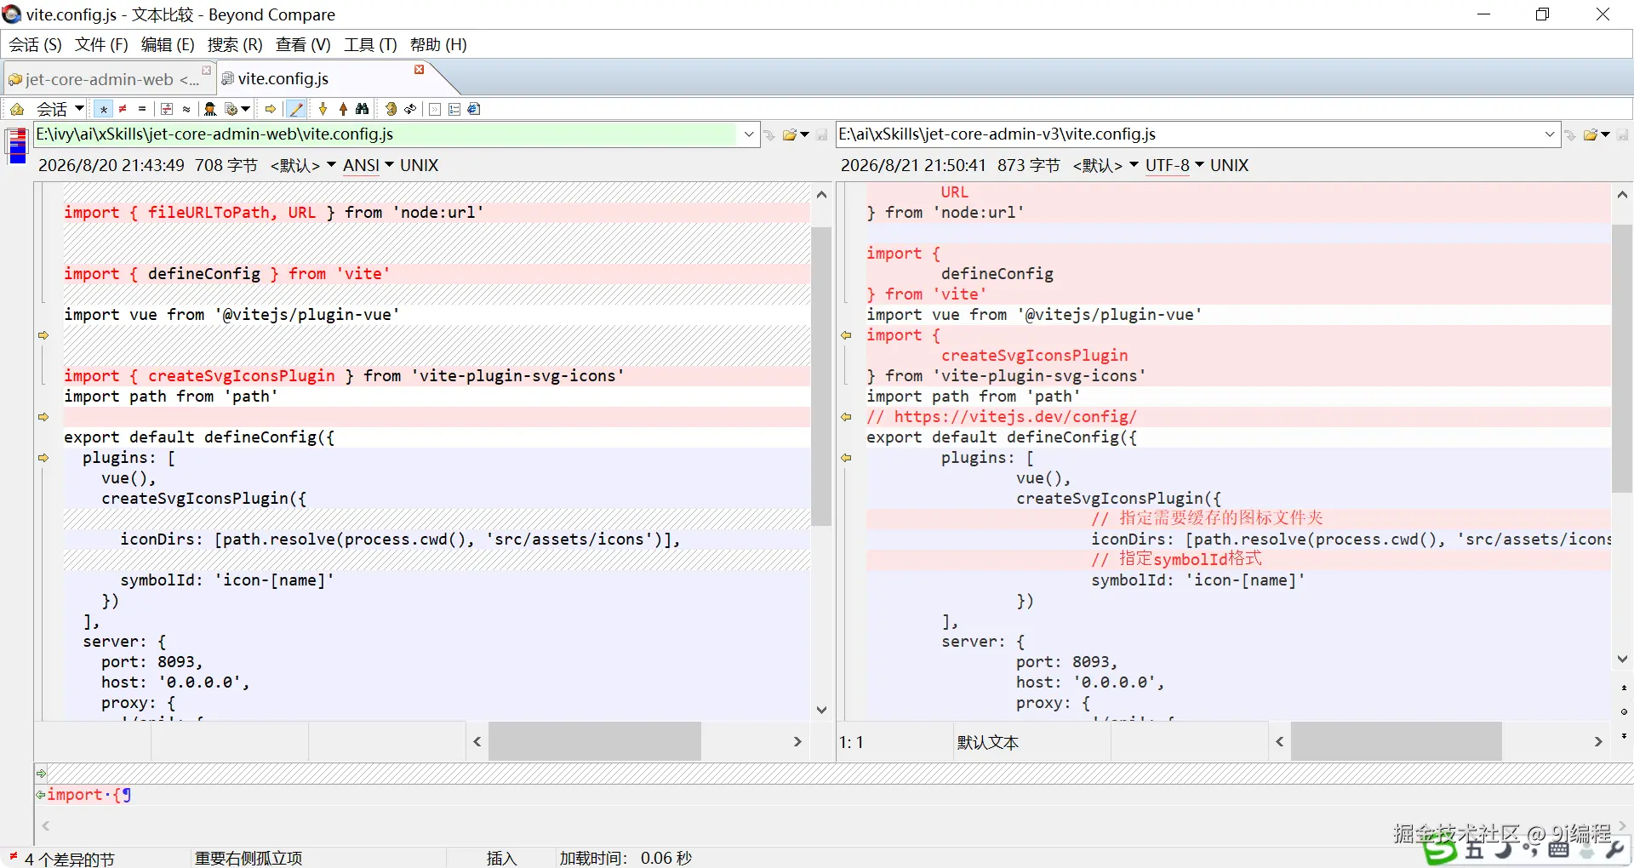This screenshot has height=868, width=1634.
Task: Open the 帮助 (H) menu
Action: (438, 44)
